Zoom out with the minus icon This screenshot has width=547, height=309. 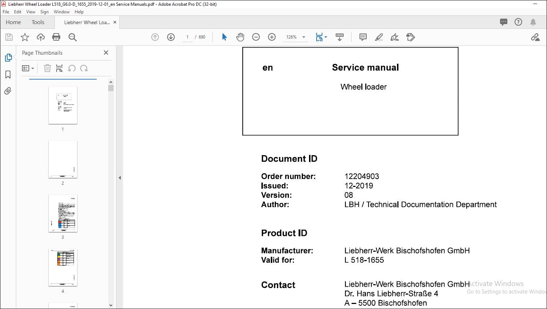click(x=256, y=37)
